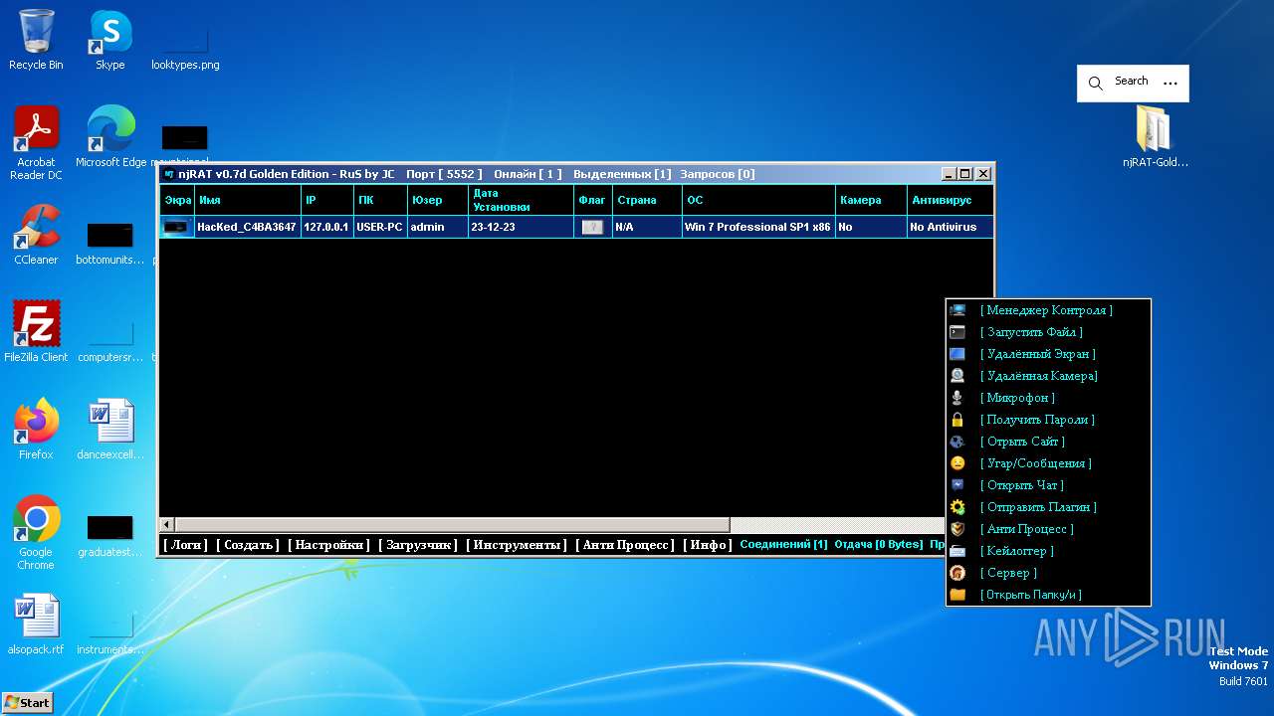The width and height of the screenshot is (1274, 716).
Task: Open the [ Инструменты ] button
Action: (x=517, y=545)
